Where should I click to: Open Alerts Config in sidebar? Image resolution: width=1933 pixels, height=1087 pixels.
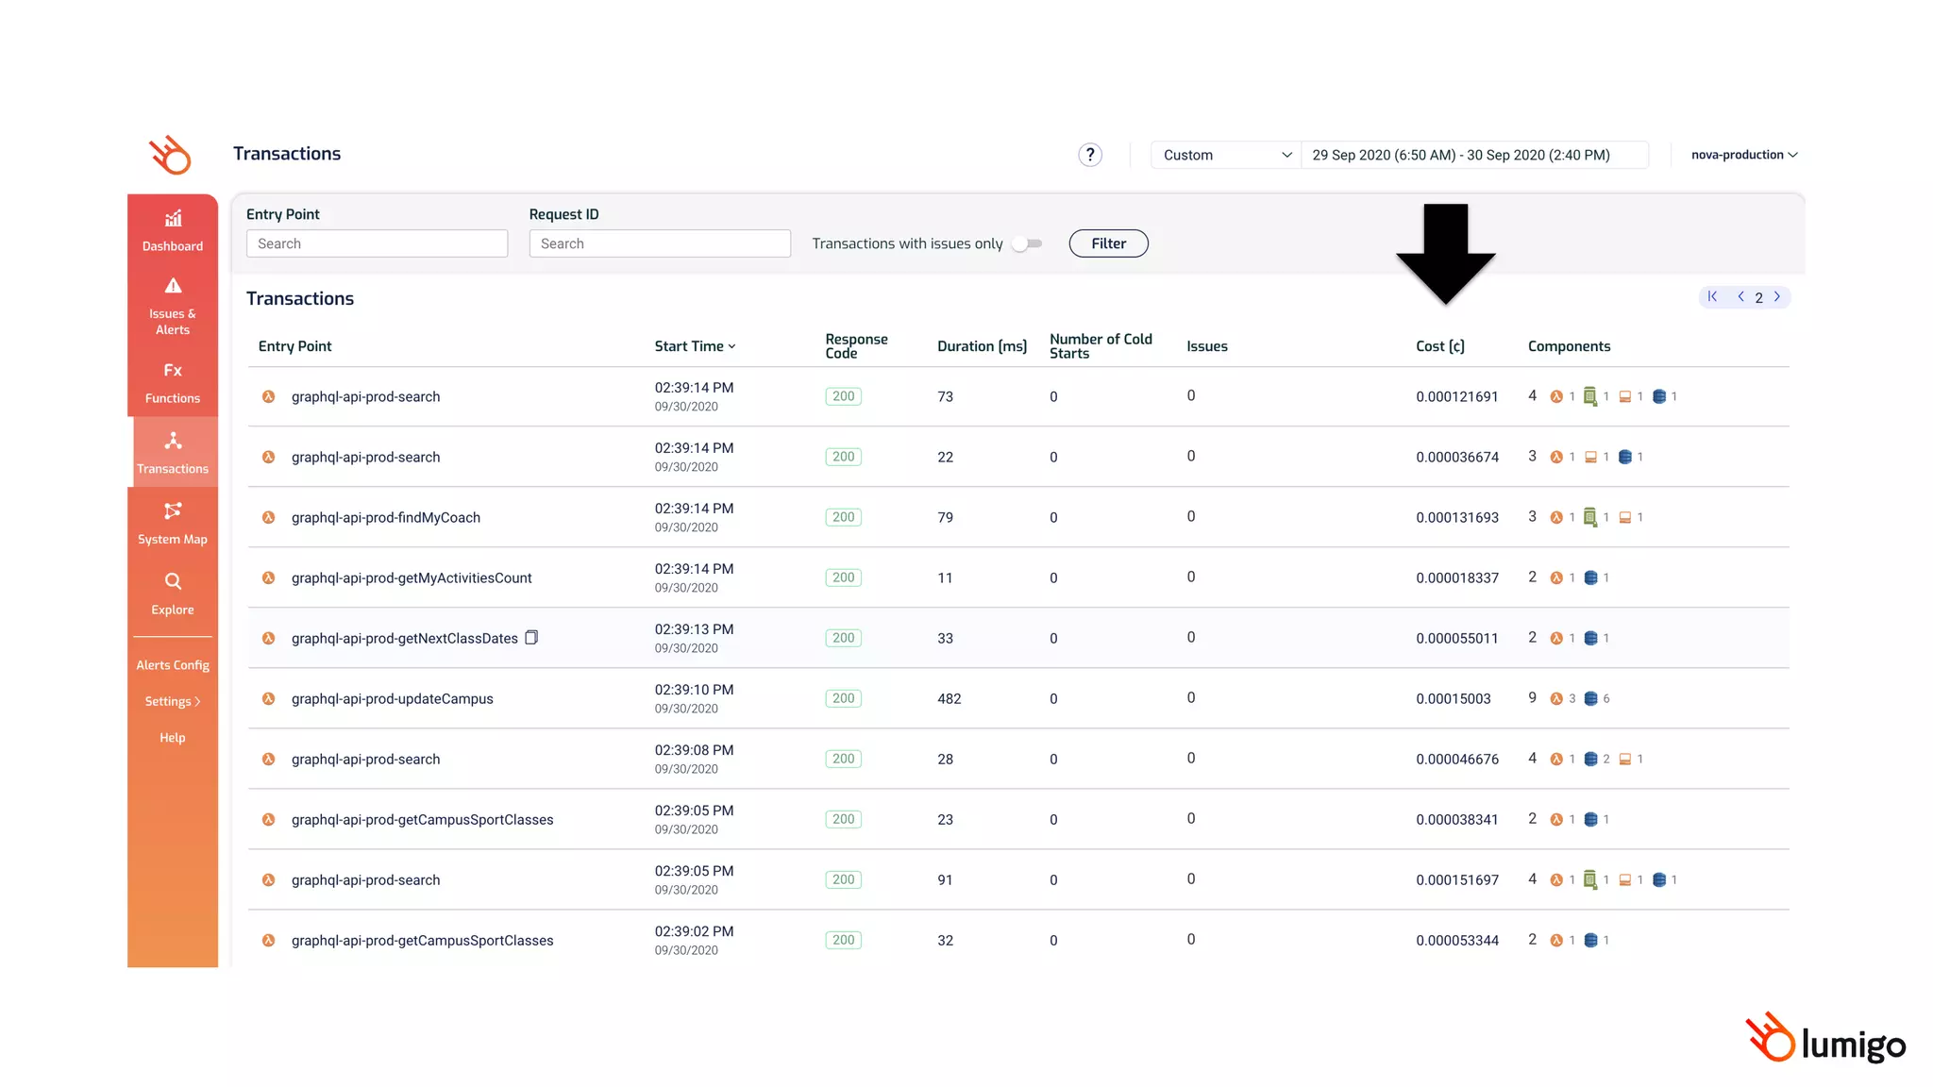tap(173, 665)
